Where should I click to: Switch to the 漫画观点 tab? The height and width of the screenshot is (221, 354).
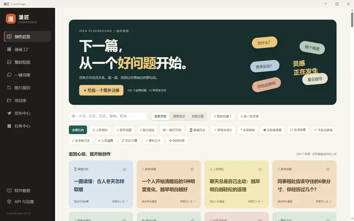click(x=179, y=116)
